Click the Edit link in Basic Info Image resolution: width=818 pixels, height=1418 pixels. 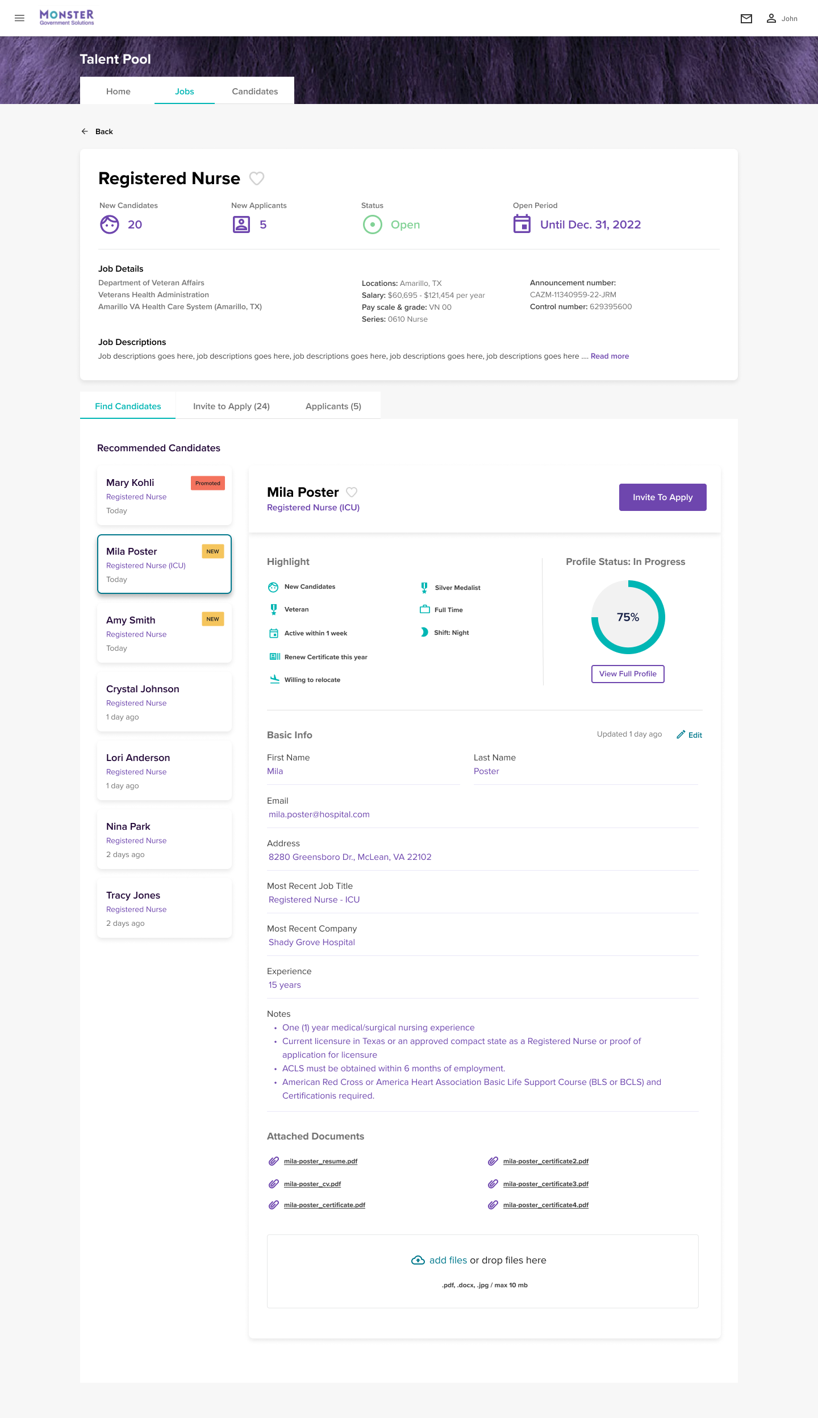pyautogui.click(x=695, y=735)
